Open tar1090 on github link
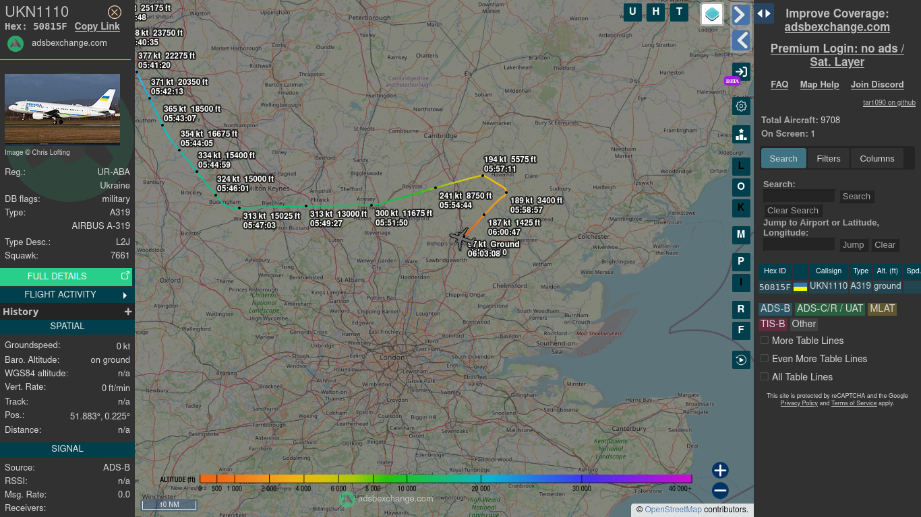Viewport: 921px width, 517px height. (889, 103)
